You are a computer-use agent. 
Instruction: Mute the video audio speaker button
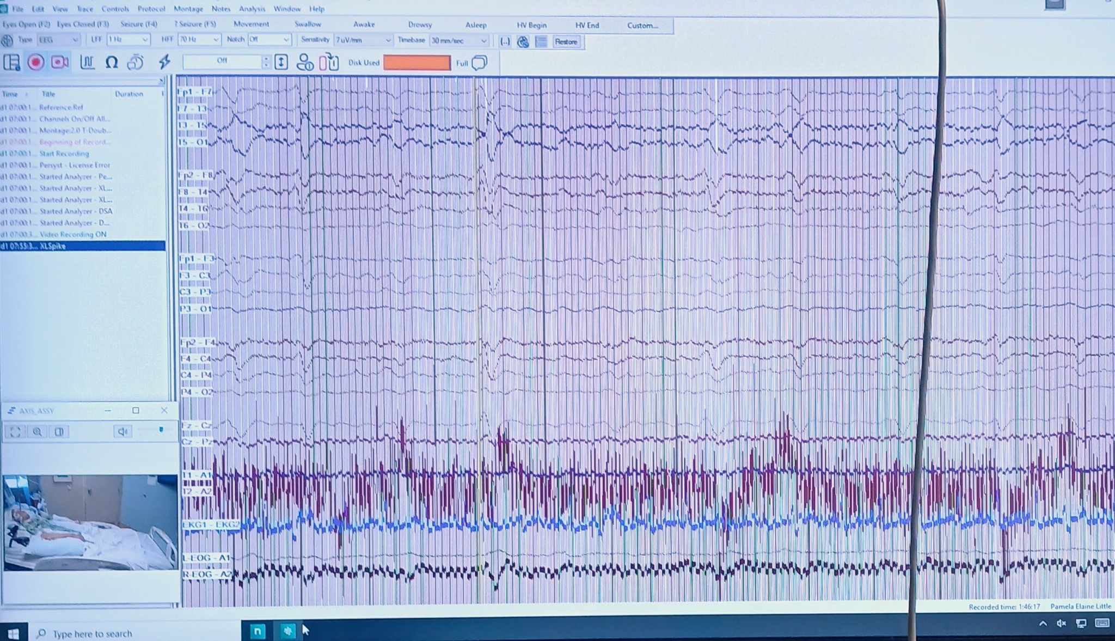click(122, 432)
